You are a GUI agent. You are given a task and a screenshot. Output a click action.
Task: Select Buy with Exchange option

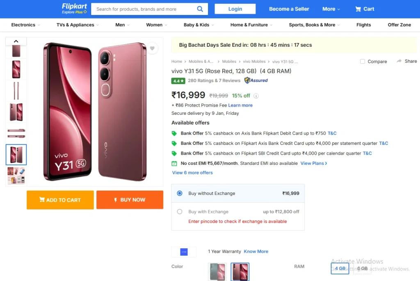click(179, 212)
